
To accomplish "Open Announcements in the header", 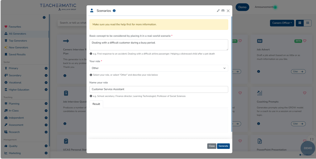I will click(x=264, y=7).
